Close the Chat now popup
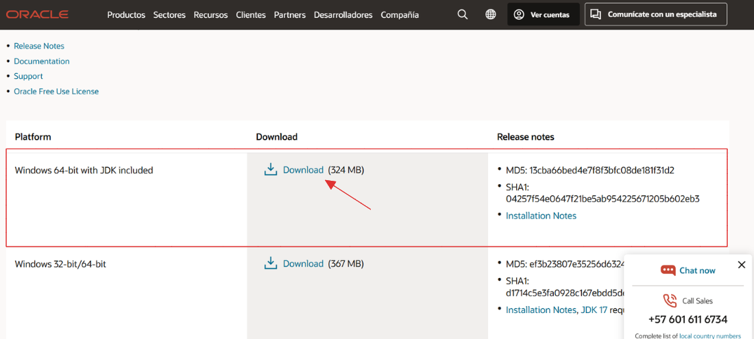754x339 pixels. (742, 264)
